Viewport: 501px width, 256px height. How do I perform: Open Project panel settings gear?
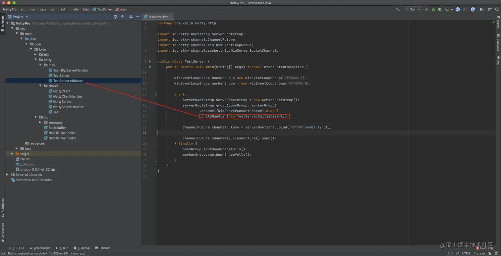131,17
